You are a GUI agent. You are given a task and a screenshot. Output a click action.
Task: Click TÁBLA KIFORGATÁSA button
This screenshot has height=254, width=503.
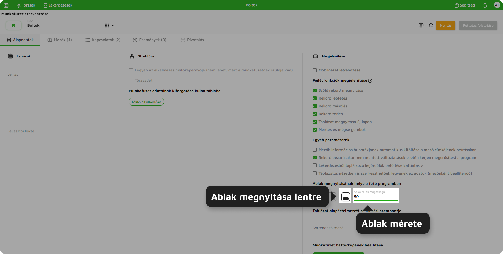pyautogui.click(x=146, y=102)
